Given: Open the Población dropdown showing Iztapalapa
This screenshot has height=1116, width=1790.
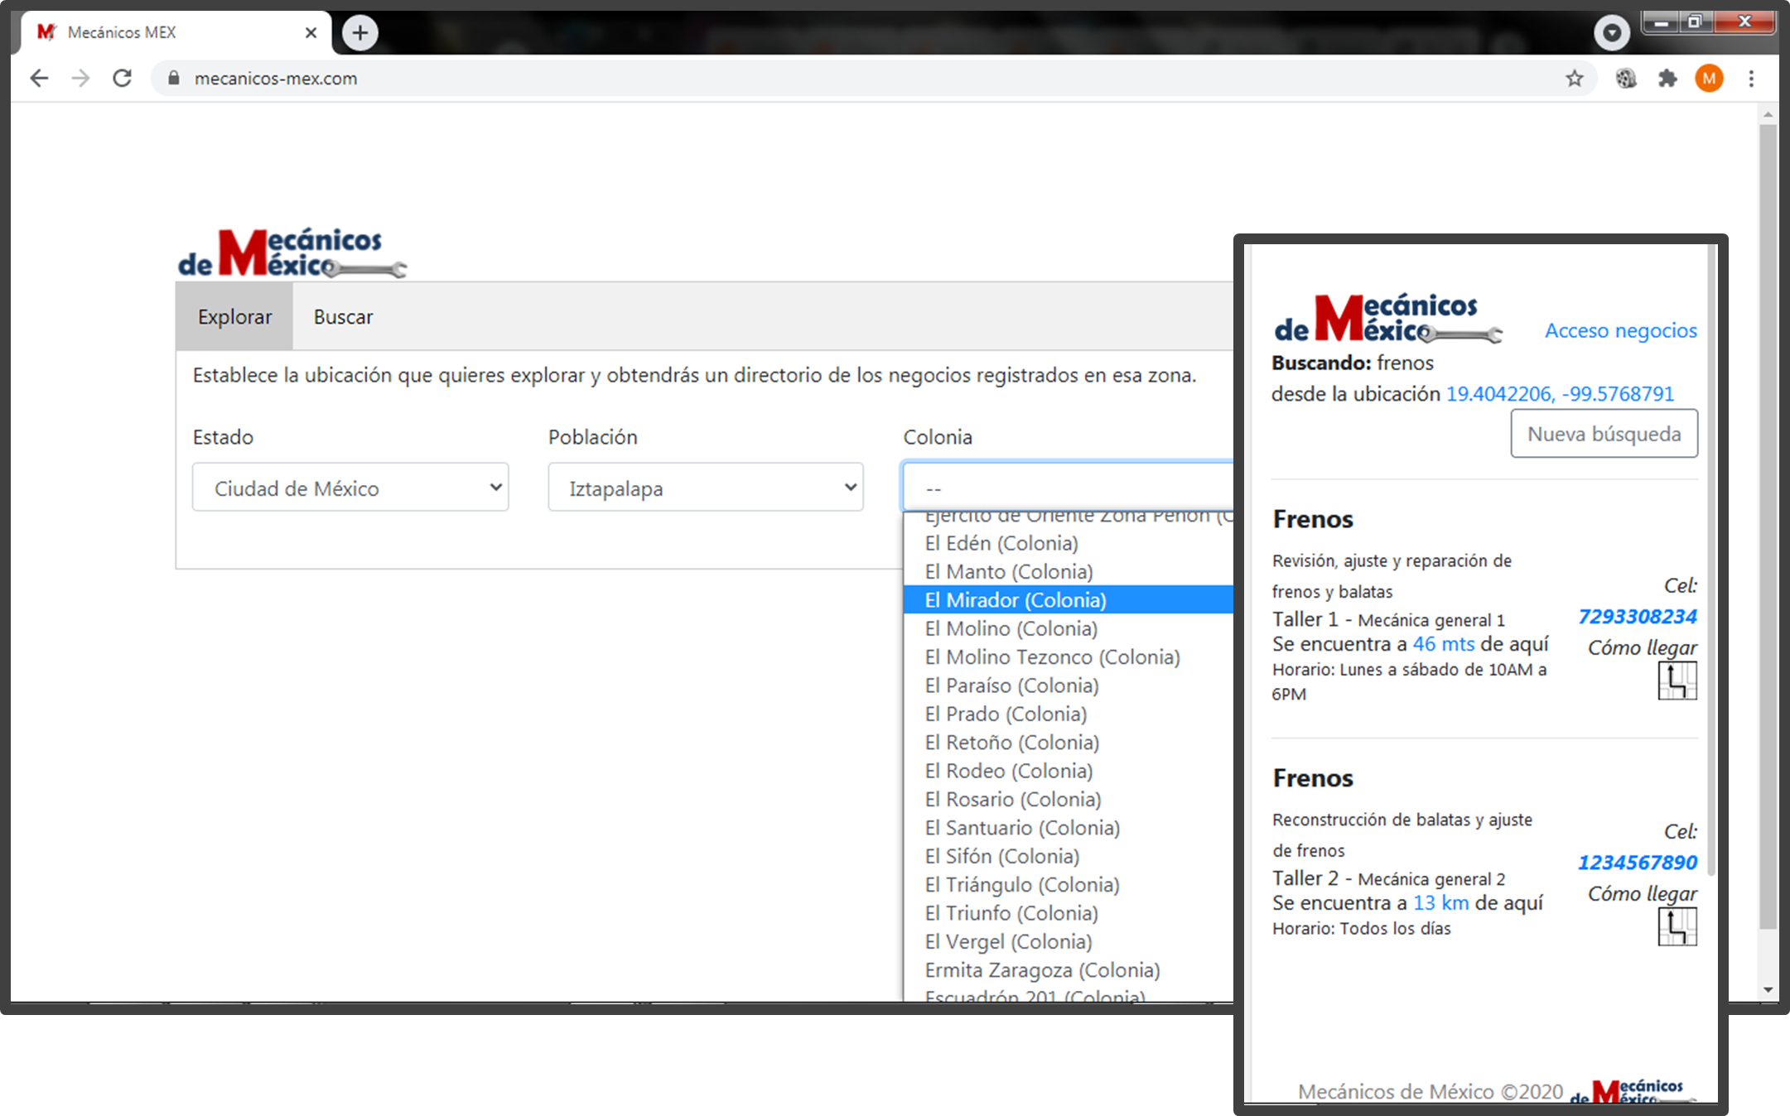Looking at the screenshot, I should [x=706, y=488].
